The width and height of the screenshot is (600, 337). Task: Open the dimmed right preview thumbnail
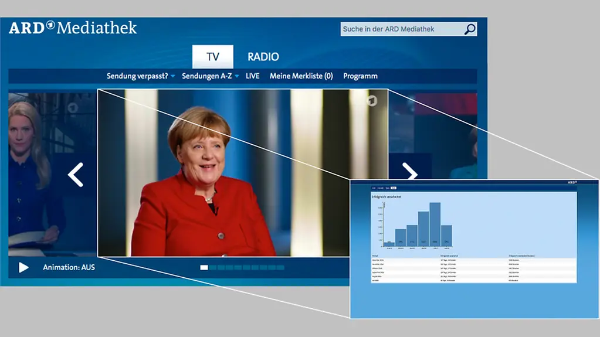433,136
